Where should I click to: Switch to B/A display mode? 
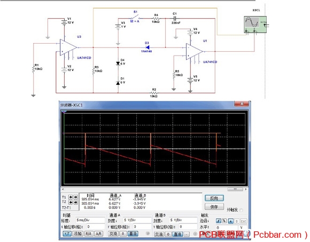coord(89,233)
